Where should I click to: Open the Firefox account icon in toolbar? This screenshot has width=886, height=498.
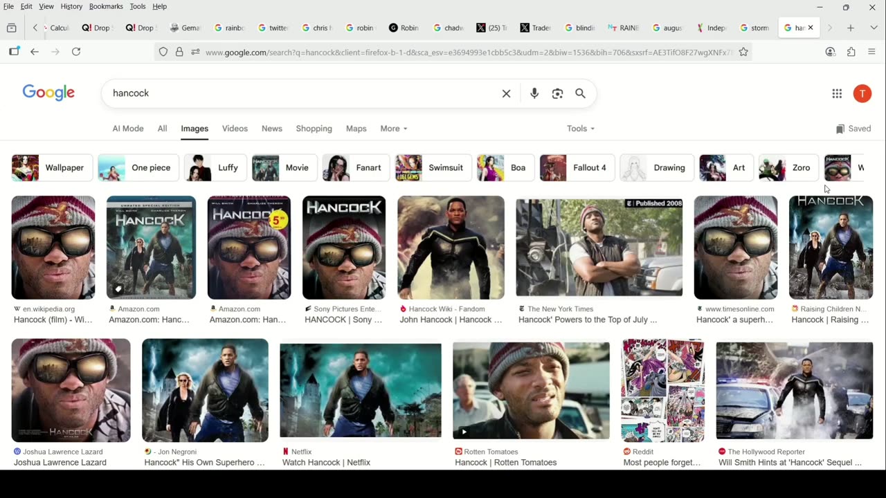click(831, 52)
